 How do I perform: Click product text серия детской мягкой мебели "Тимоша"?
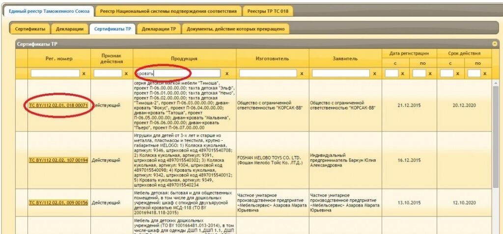tap(185, 105)
